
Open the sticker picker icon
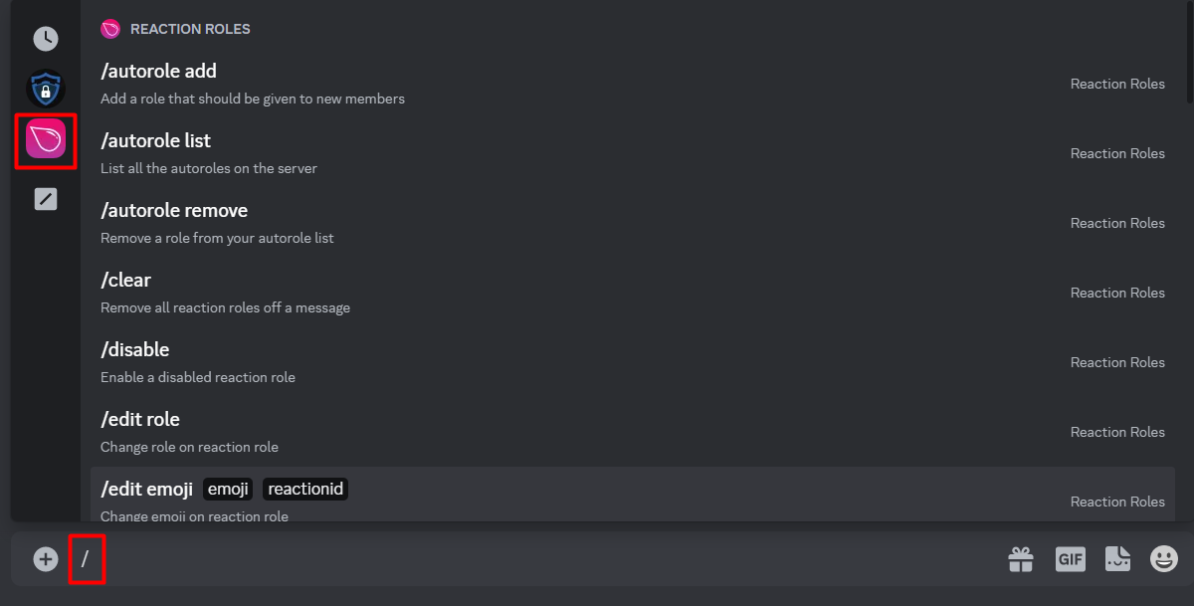click(x=1118, y=559)
